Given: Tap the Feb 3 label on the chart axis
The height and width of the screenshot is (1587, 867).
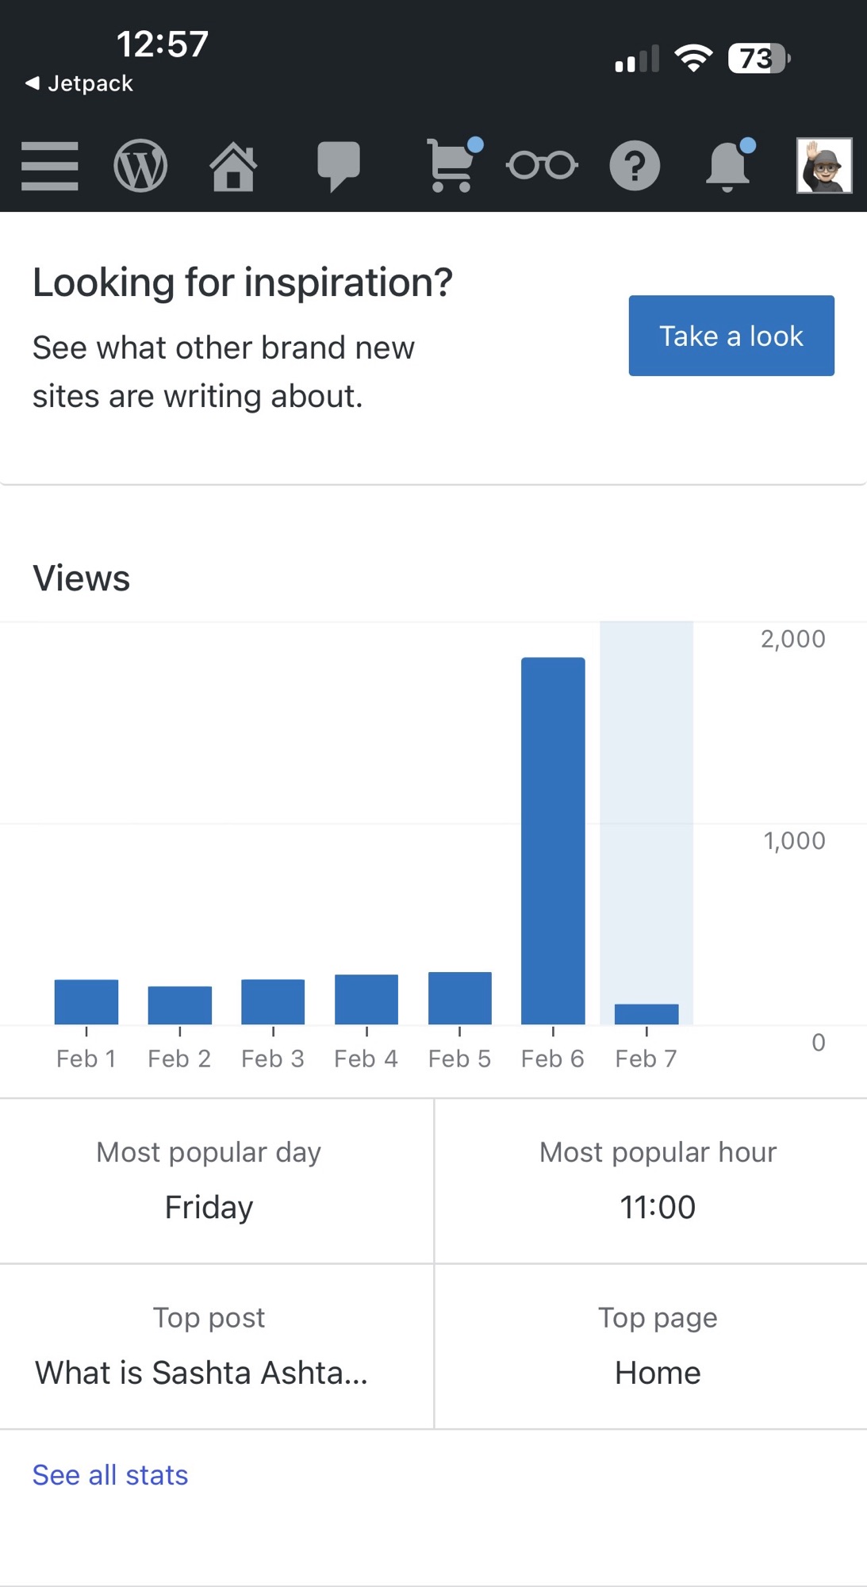Looking at the screenshot, I should point(272,1057).
